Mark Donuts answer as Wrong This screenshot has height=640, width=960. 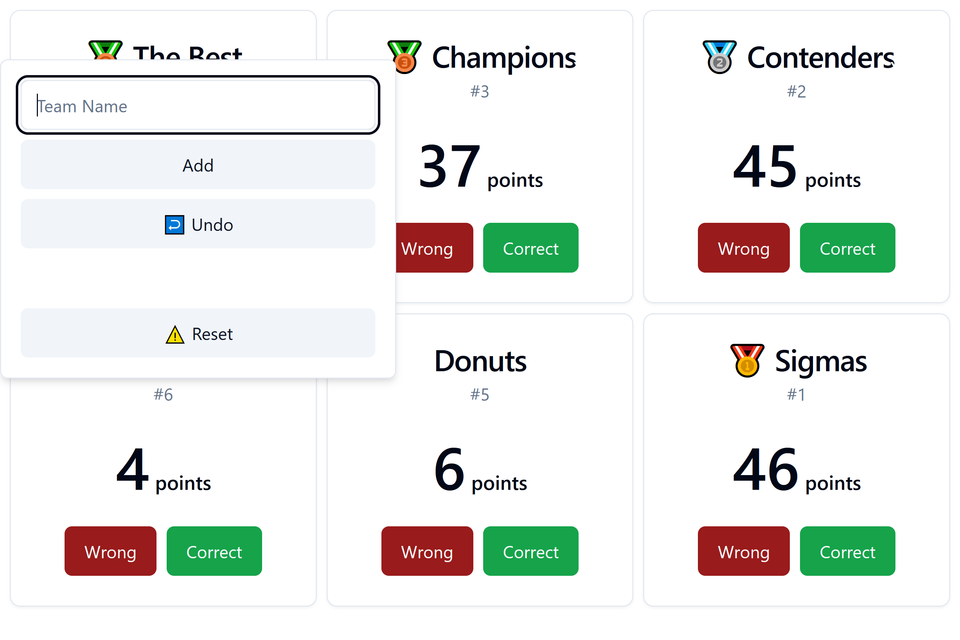[427, 552]
